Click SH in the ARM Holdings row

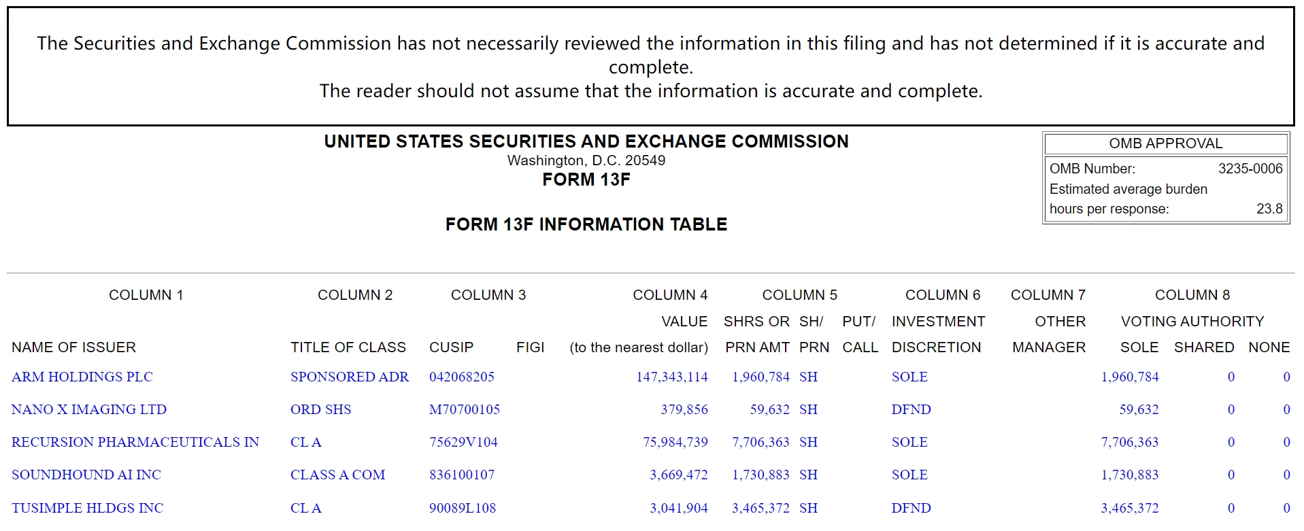coord(808,377)
